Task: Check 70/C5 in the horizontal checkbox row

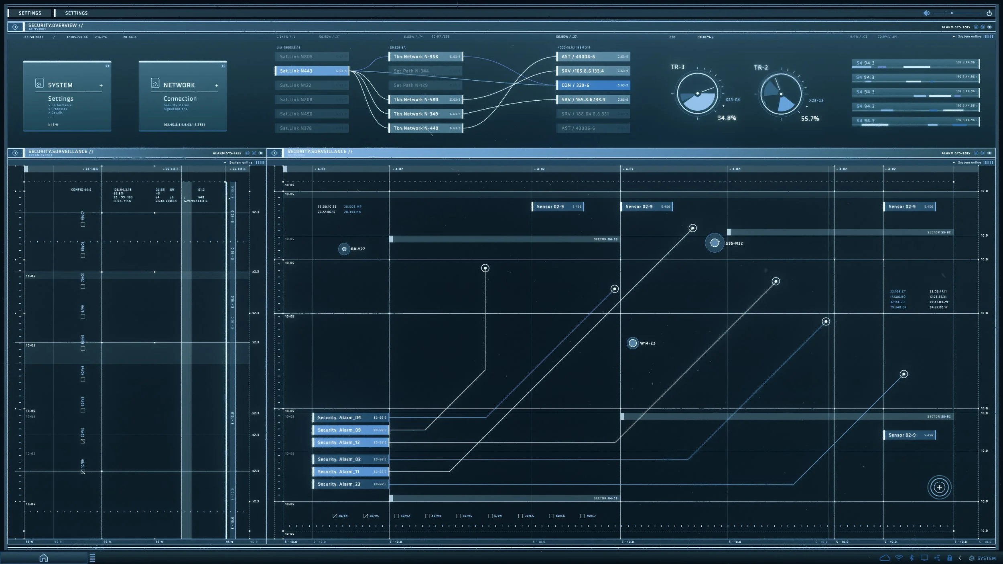Action: 520,516
